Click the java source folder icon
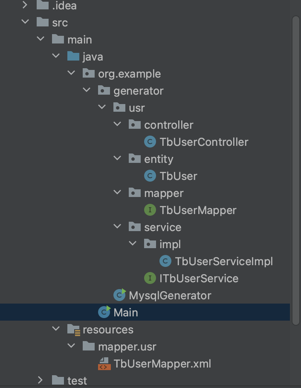 [x=73, y=57]
